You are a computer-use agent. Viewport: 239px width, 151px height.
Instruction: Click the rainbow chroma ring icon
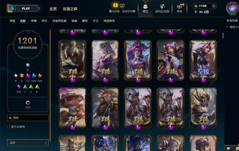pyautogui.click(x=28, y=103)
